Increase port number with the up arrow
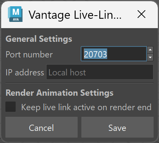159x143 pixels. pyautogui.click(x=150, y=50)
